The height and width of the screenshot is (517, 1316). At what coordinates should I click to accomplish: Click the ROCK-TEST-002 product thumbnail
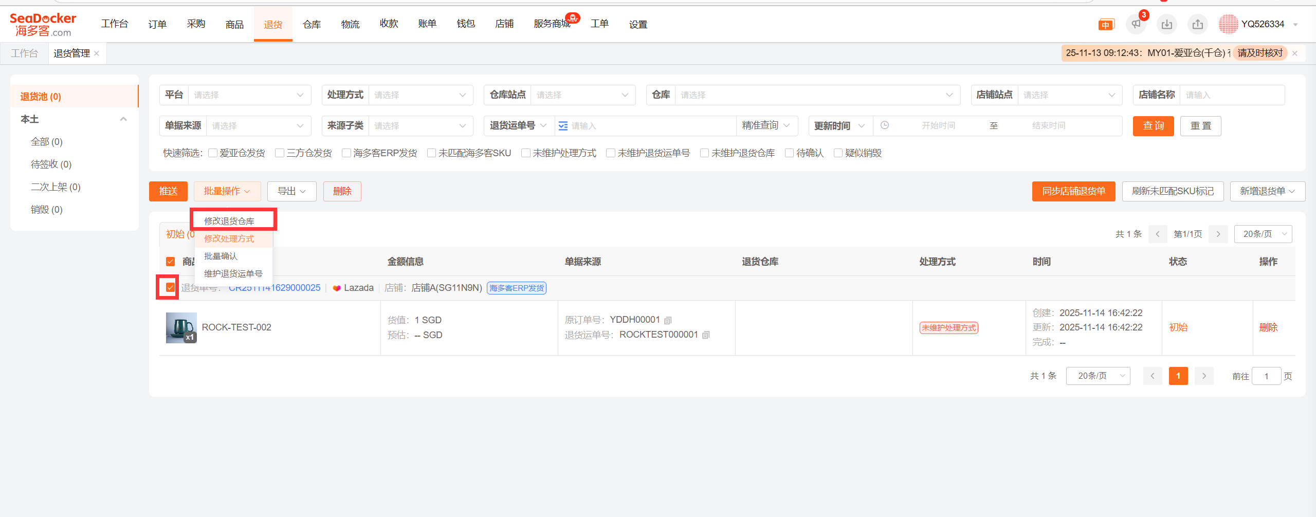point(181,327)
